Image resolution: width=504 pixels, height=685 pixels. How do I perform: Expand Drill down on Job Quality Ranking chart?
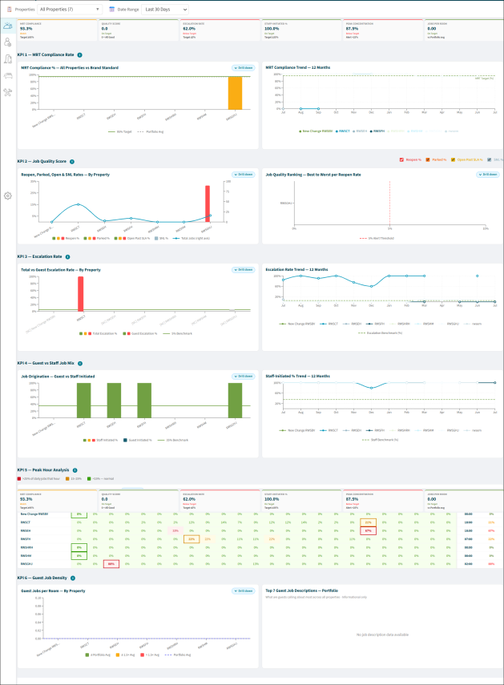tap(487, 175)
